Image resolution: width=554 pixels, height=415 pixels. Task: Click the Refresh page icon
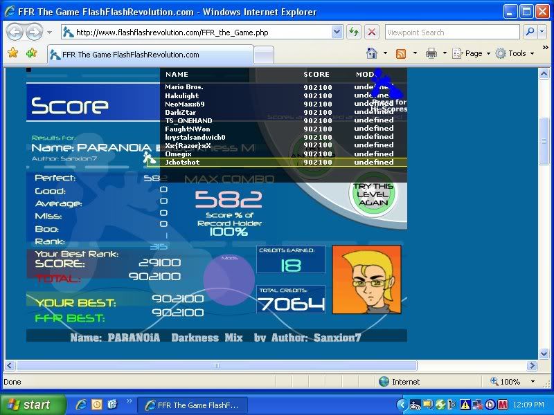354,32
